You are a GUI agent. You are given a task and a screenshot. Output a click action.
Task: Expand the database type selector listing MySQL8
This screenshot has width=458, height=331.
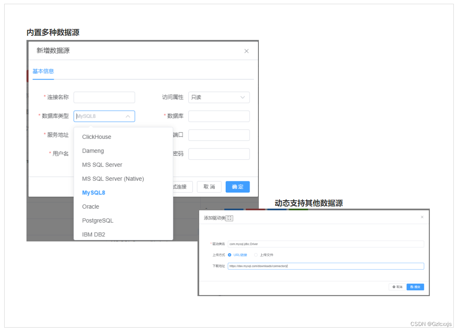[104, 116]
